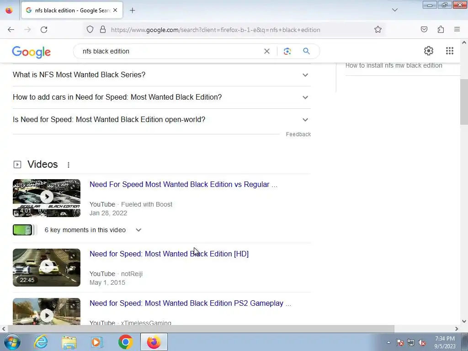468x351 pixels.
Task: Open the Videos section three-dot menu
Action: (69, 165)
